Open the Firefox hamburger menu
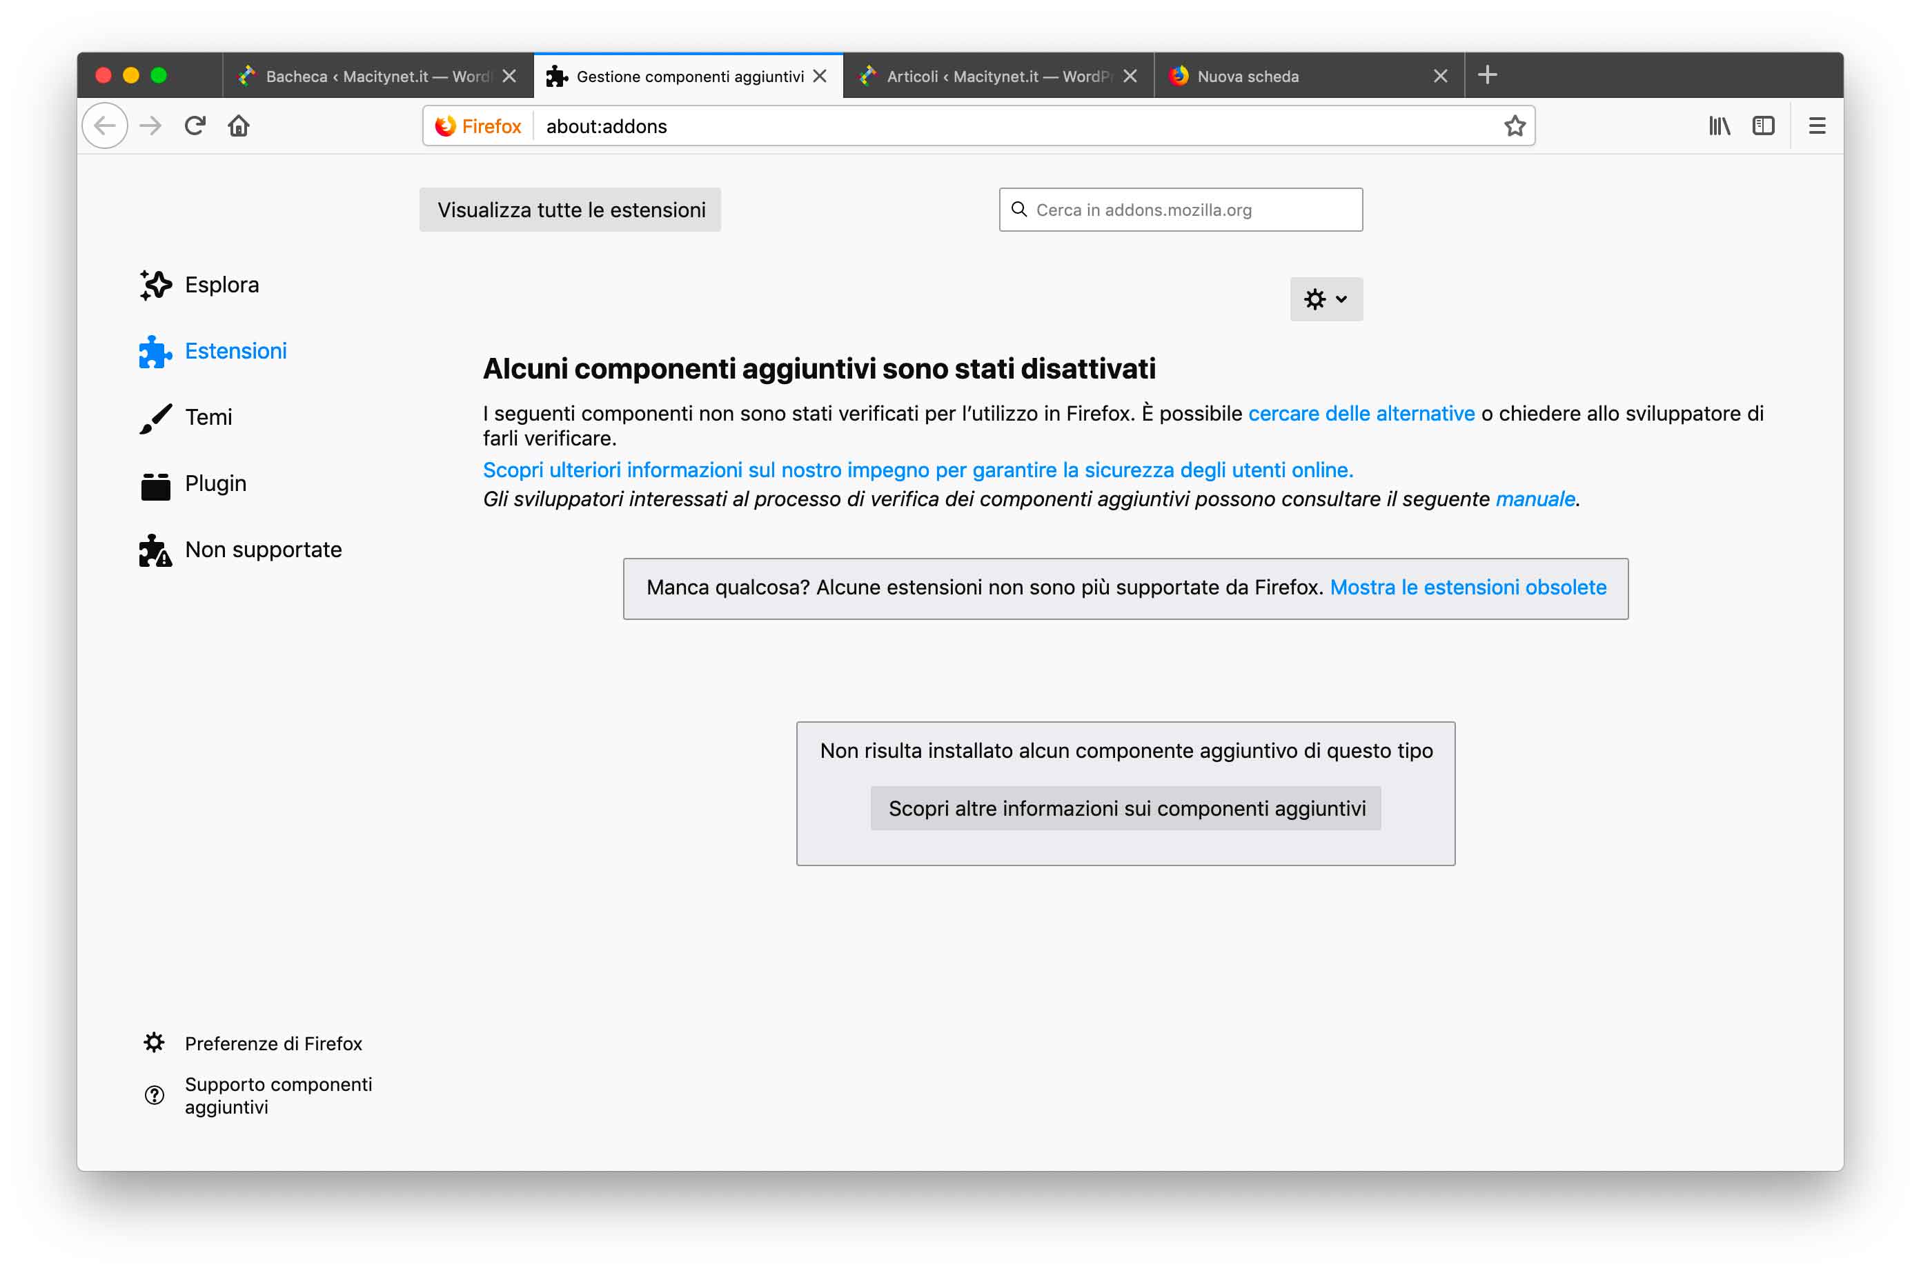Viewport: 1921px width, 1273px height. coord(1816,126)
